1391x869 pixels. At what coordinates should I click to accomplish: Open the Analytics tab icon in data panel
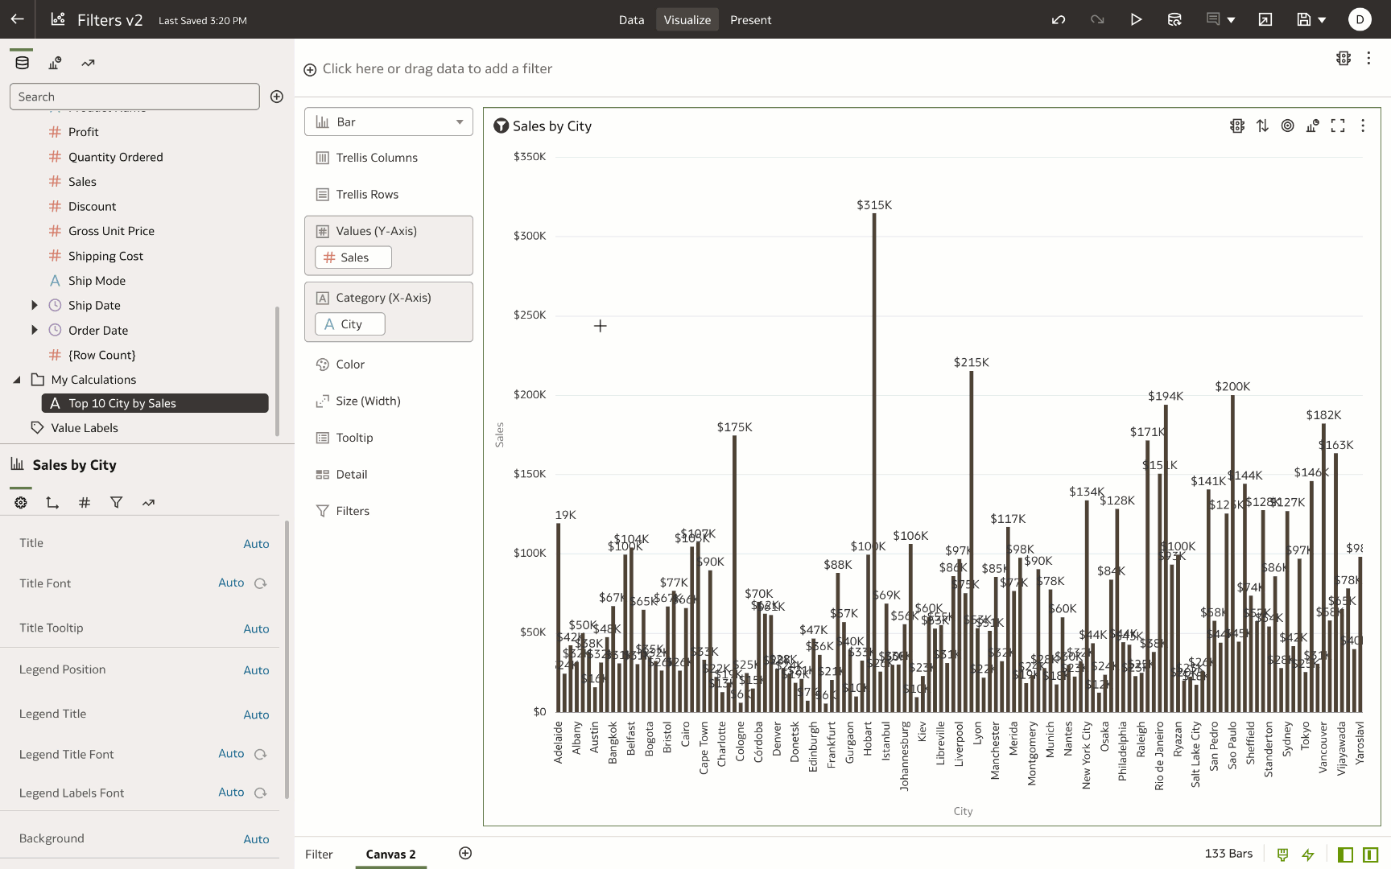(x=88, y=64)
